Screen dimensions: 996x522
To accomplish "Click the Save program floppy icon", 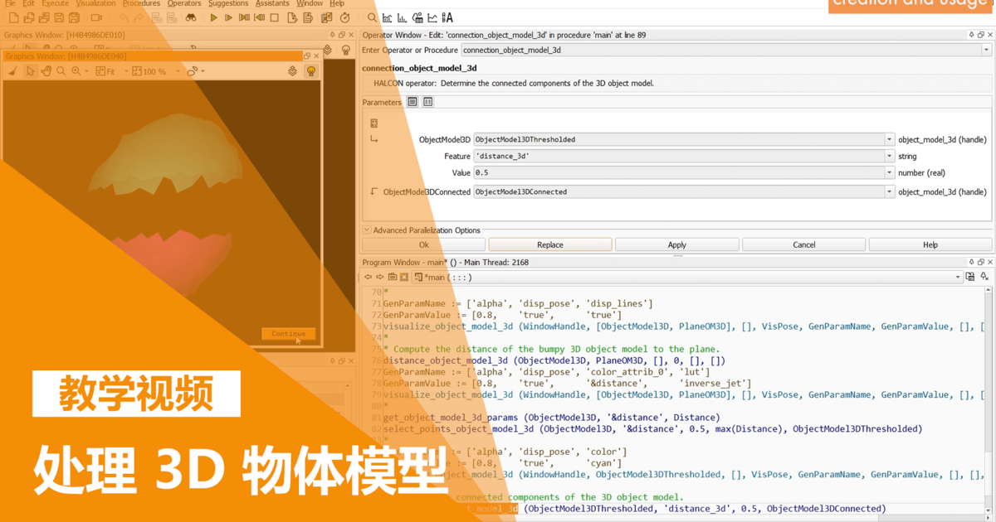I will 59,17.
